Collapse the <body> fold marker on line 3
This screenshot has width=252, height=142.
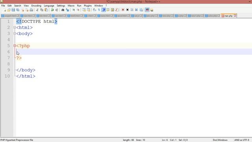tap(15, 34)
